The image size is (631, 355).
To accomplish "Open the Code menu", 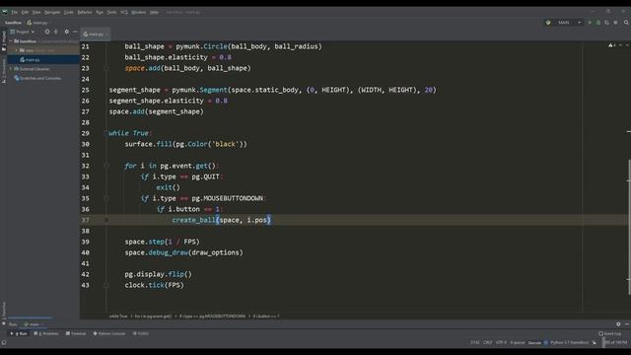I will [69, 12].
